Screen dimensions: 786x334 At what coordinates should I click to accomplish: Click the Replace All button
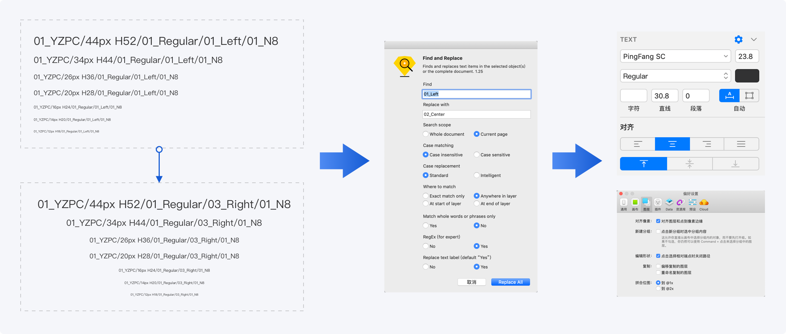(510, 282)
